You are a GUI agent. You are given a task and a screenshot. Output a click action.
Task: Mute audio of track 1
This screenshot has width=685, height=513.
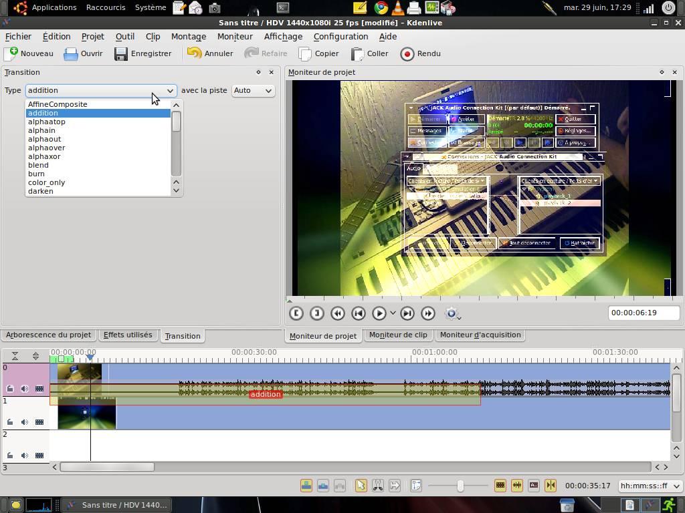[x=25, y=422]
